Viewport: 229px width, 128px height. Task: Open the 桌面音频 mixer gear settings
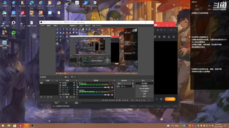(112, 95)
